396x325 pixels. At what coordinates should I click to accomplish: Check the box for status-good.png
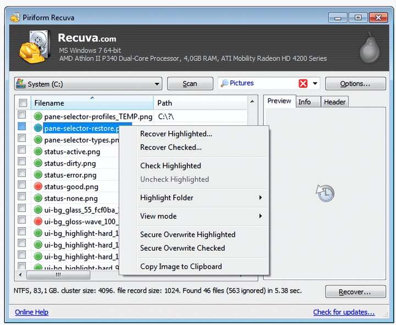[x=22, y=185]
